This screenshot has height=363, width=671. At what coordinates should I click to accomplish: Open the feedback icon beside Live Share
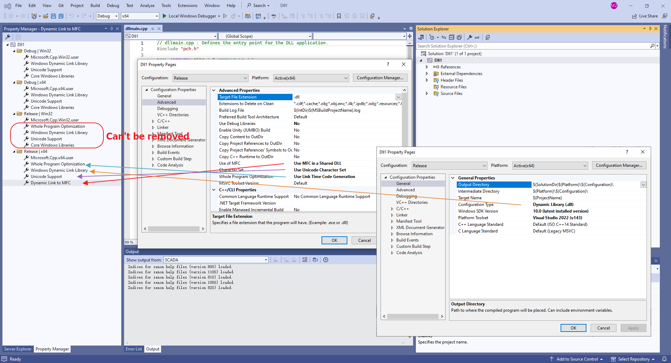665,16
